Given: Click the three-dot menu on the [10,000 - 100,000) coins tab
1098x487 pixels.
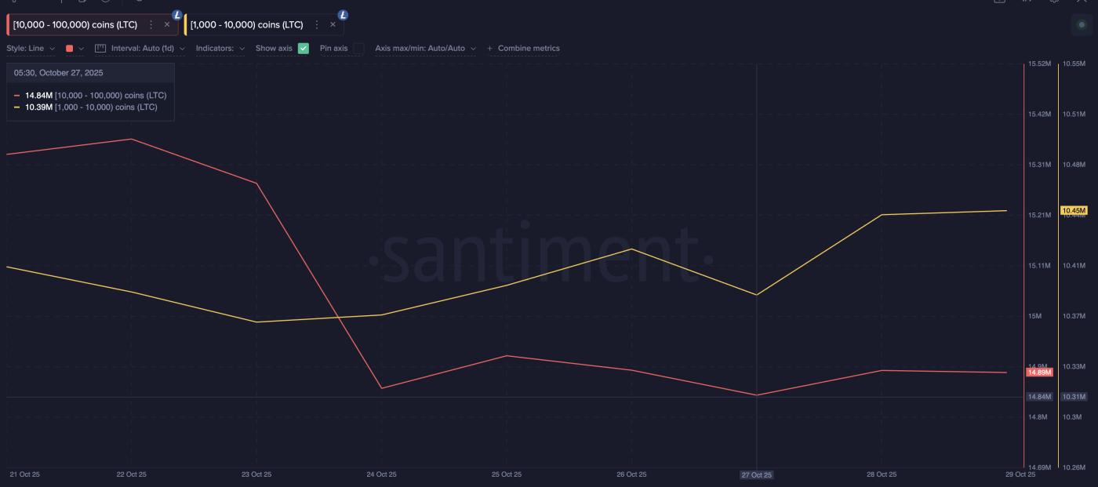Looking at the screenshot, I should pyautogui.click(x=151, y=24).
